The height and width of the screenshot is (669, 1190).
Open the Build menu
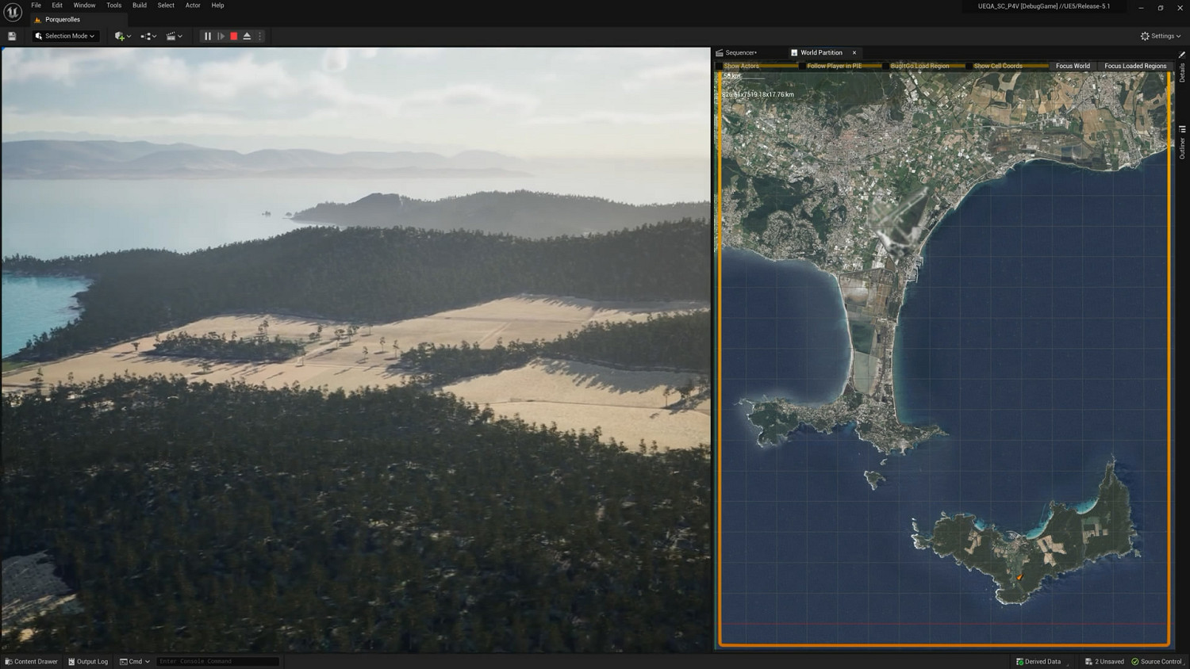click(140, 6)
